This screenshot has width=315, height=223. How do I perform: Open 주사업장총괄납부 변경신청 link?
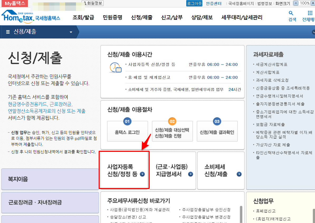pos(206,217)
